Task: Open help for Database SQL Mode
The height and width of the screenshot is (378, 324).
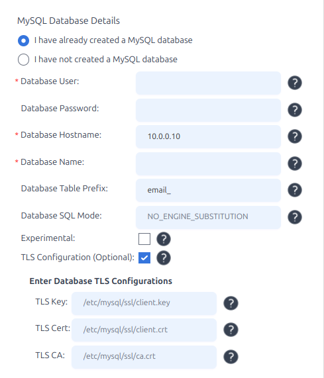Action: point(295,217)
